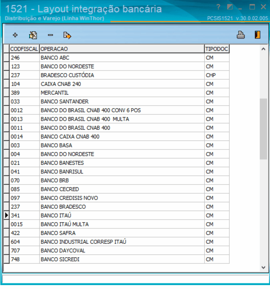Screen dimensions: 270x289
Task: Click the scroll up arrow of the grid
Action: point(264,49)
